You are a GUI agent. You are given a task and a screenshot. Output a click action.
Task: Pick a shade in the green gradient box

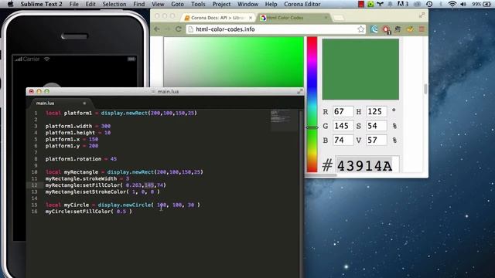coord(234,62)
